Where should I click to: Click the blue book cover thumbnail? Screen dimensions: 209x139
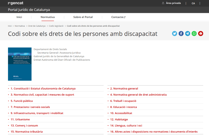(x=20, y=64)
